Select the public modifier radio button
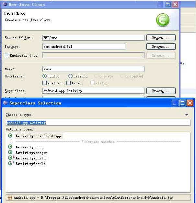This screenshot has width=196, height=203. click(44, 76)
